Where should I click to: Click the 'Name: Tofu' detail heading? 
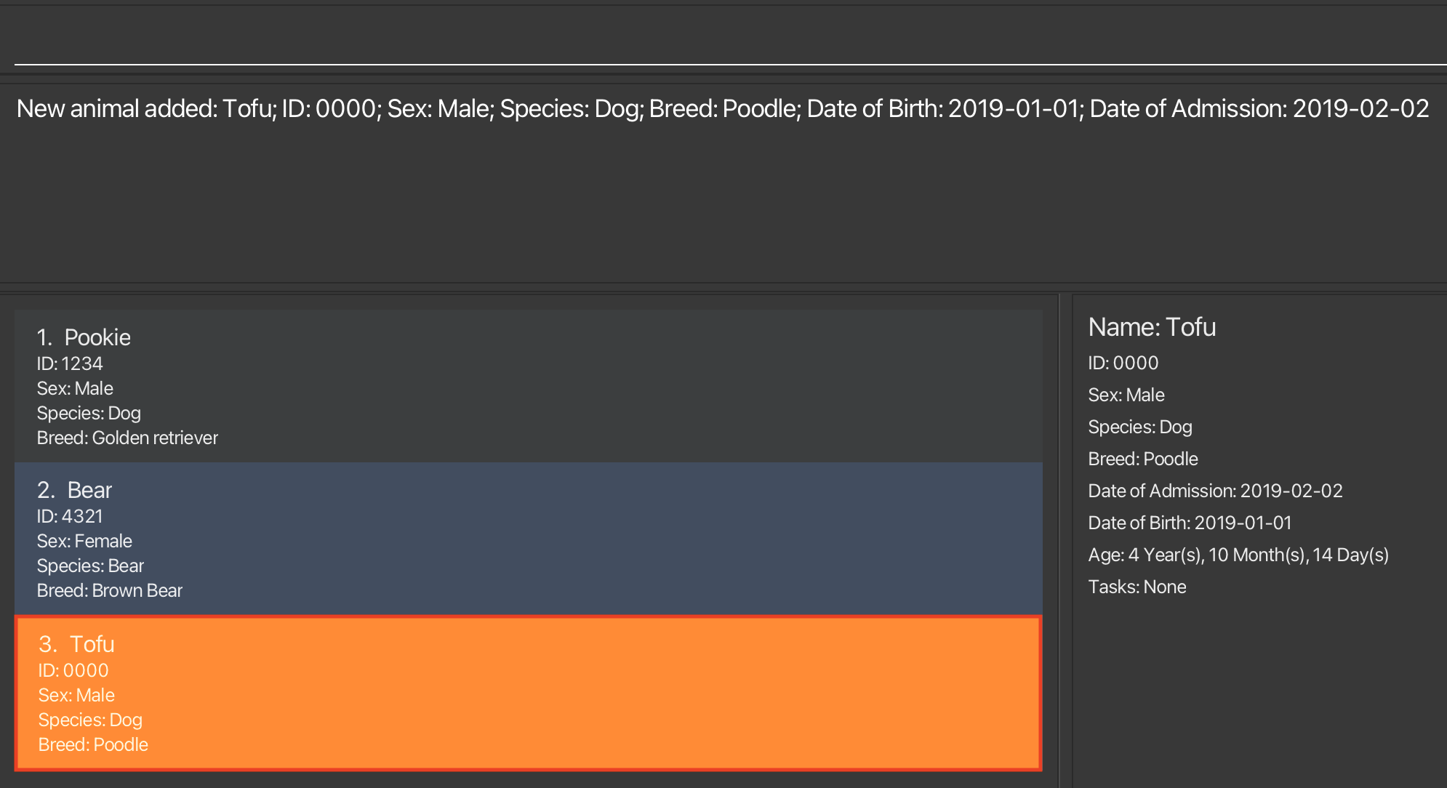point(1152,327)
